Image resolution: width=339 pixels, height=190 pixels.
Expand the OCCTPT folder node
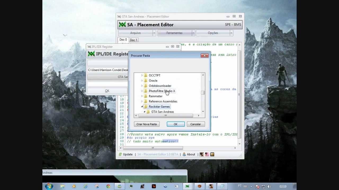tap(142, 75)
